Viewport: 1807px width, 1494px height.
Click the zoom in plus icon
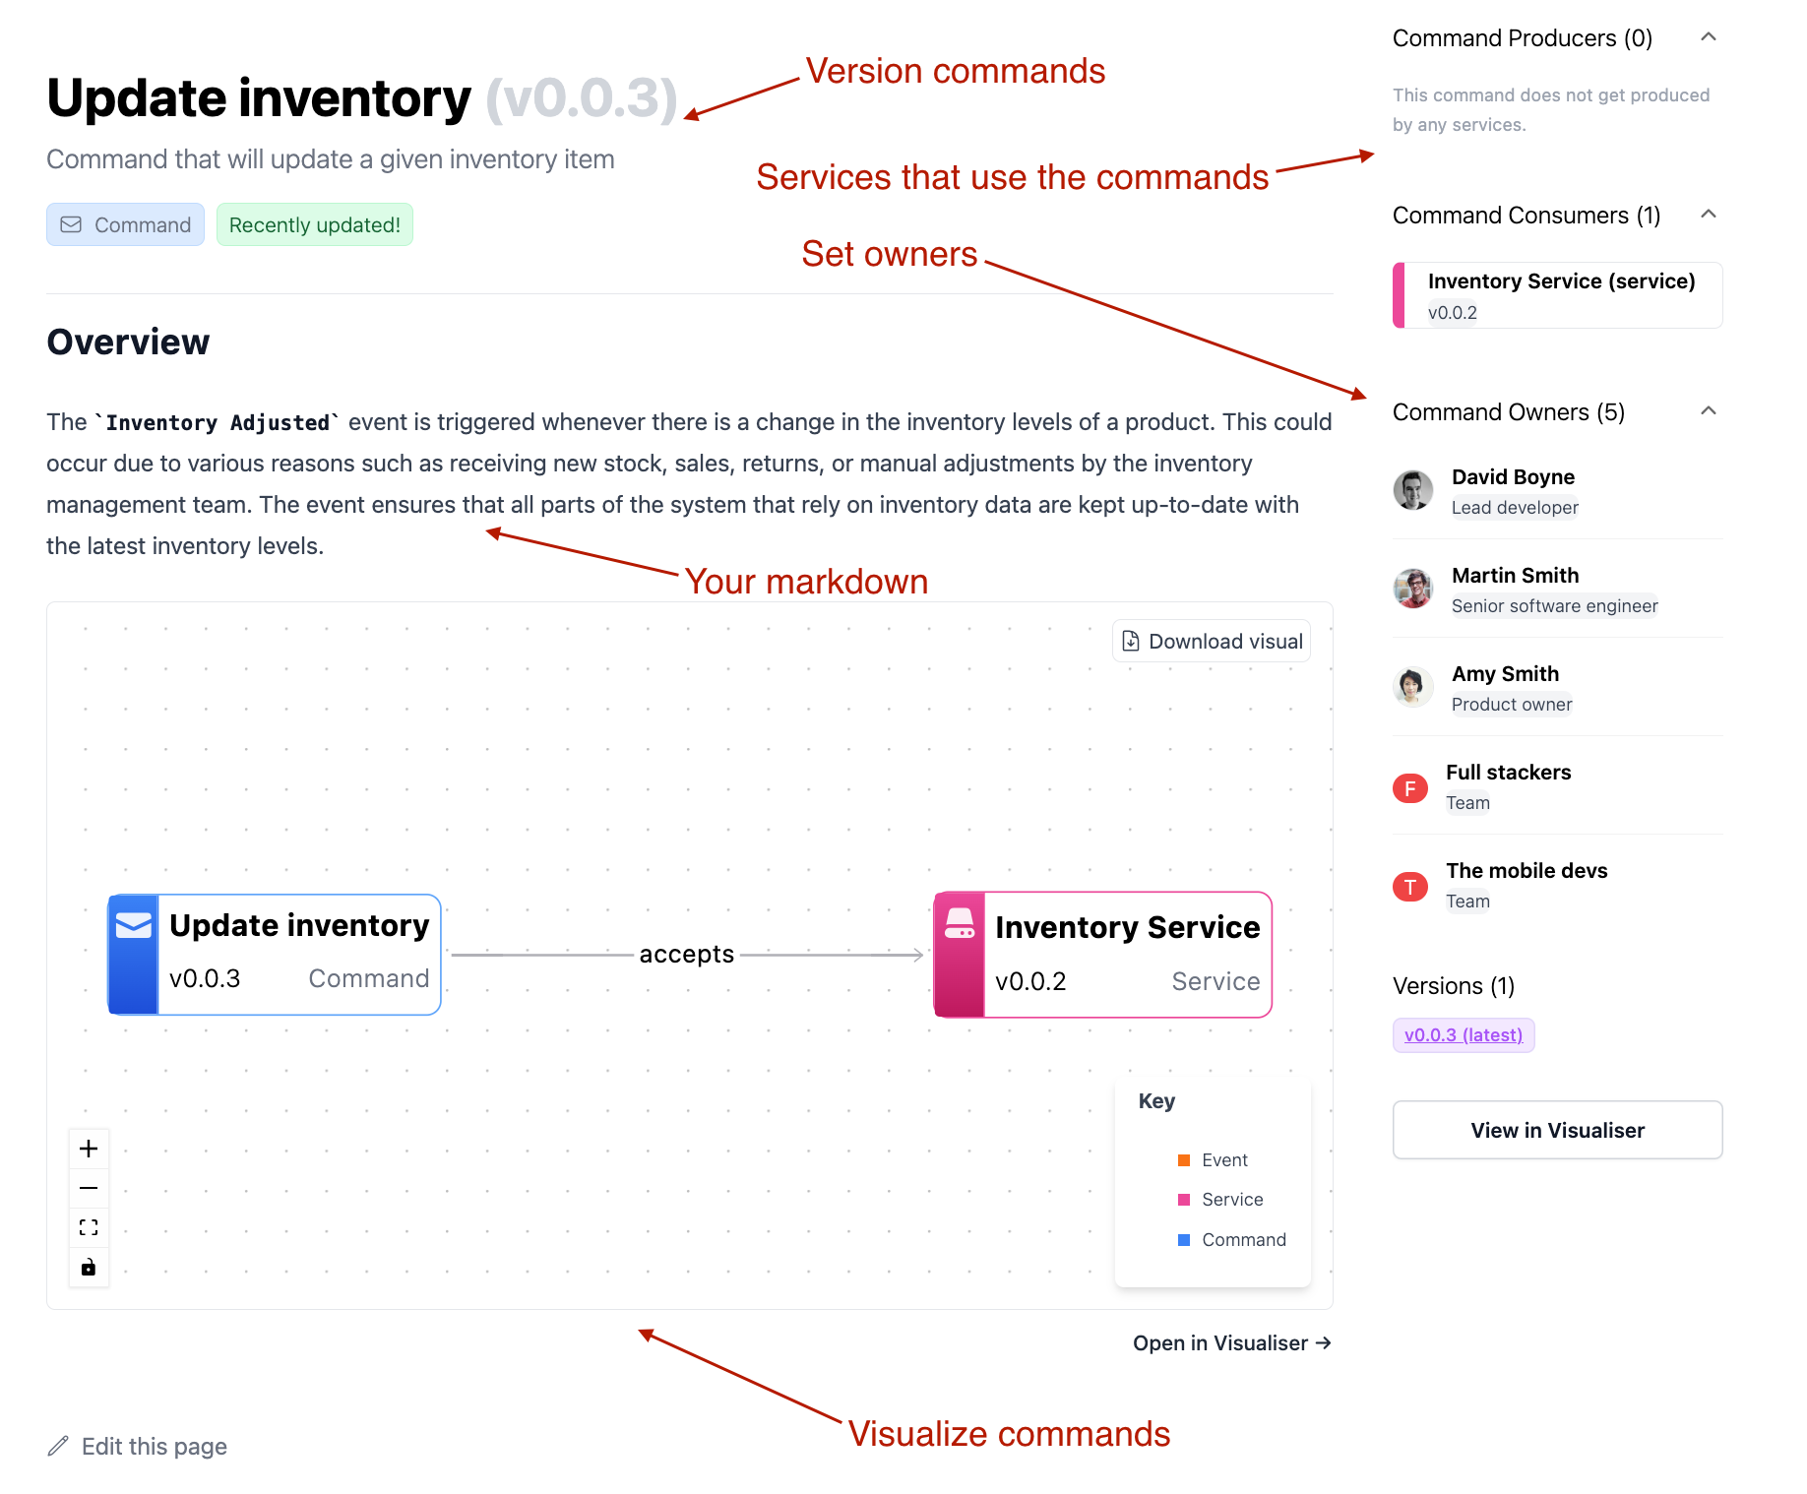tap(89, 1149)
